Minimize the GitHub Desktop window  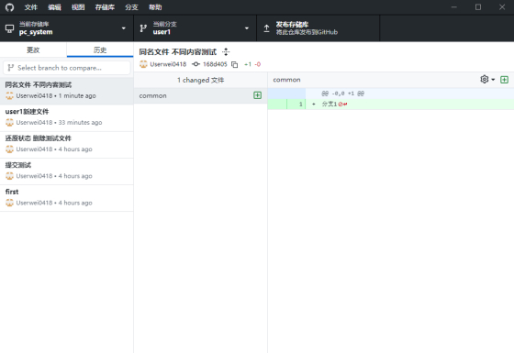[x=454, y=7]
